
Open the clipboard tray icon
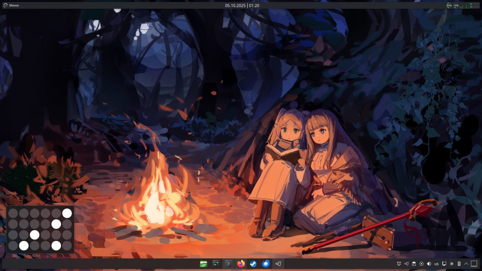414,264
